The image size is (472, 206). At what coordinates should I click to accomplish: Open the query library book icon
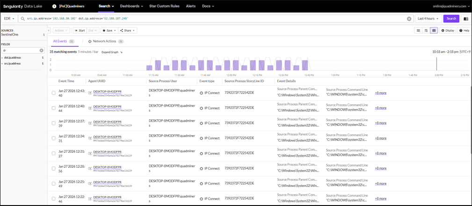[x=465, y=19]
